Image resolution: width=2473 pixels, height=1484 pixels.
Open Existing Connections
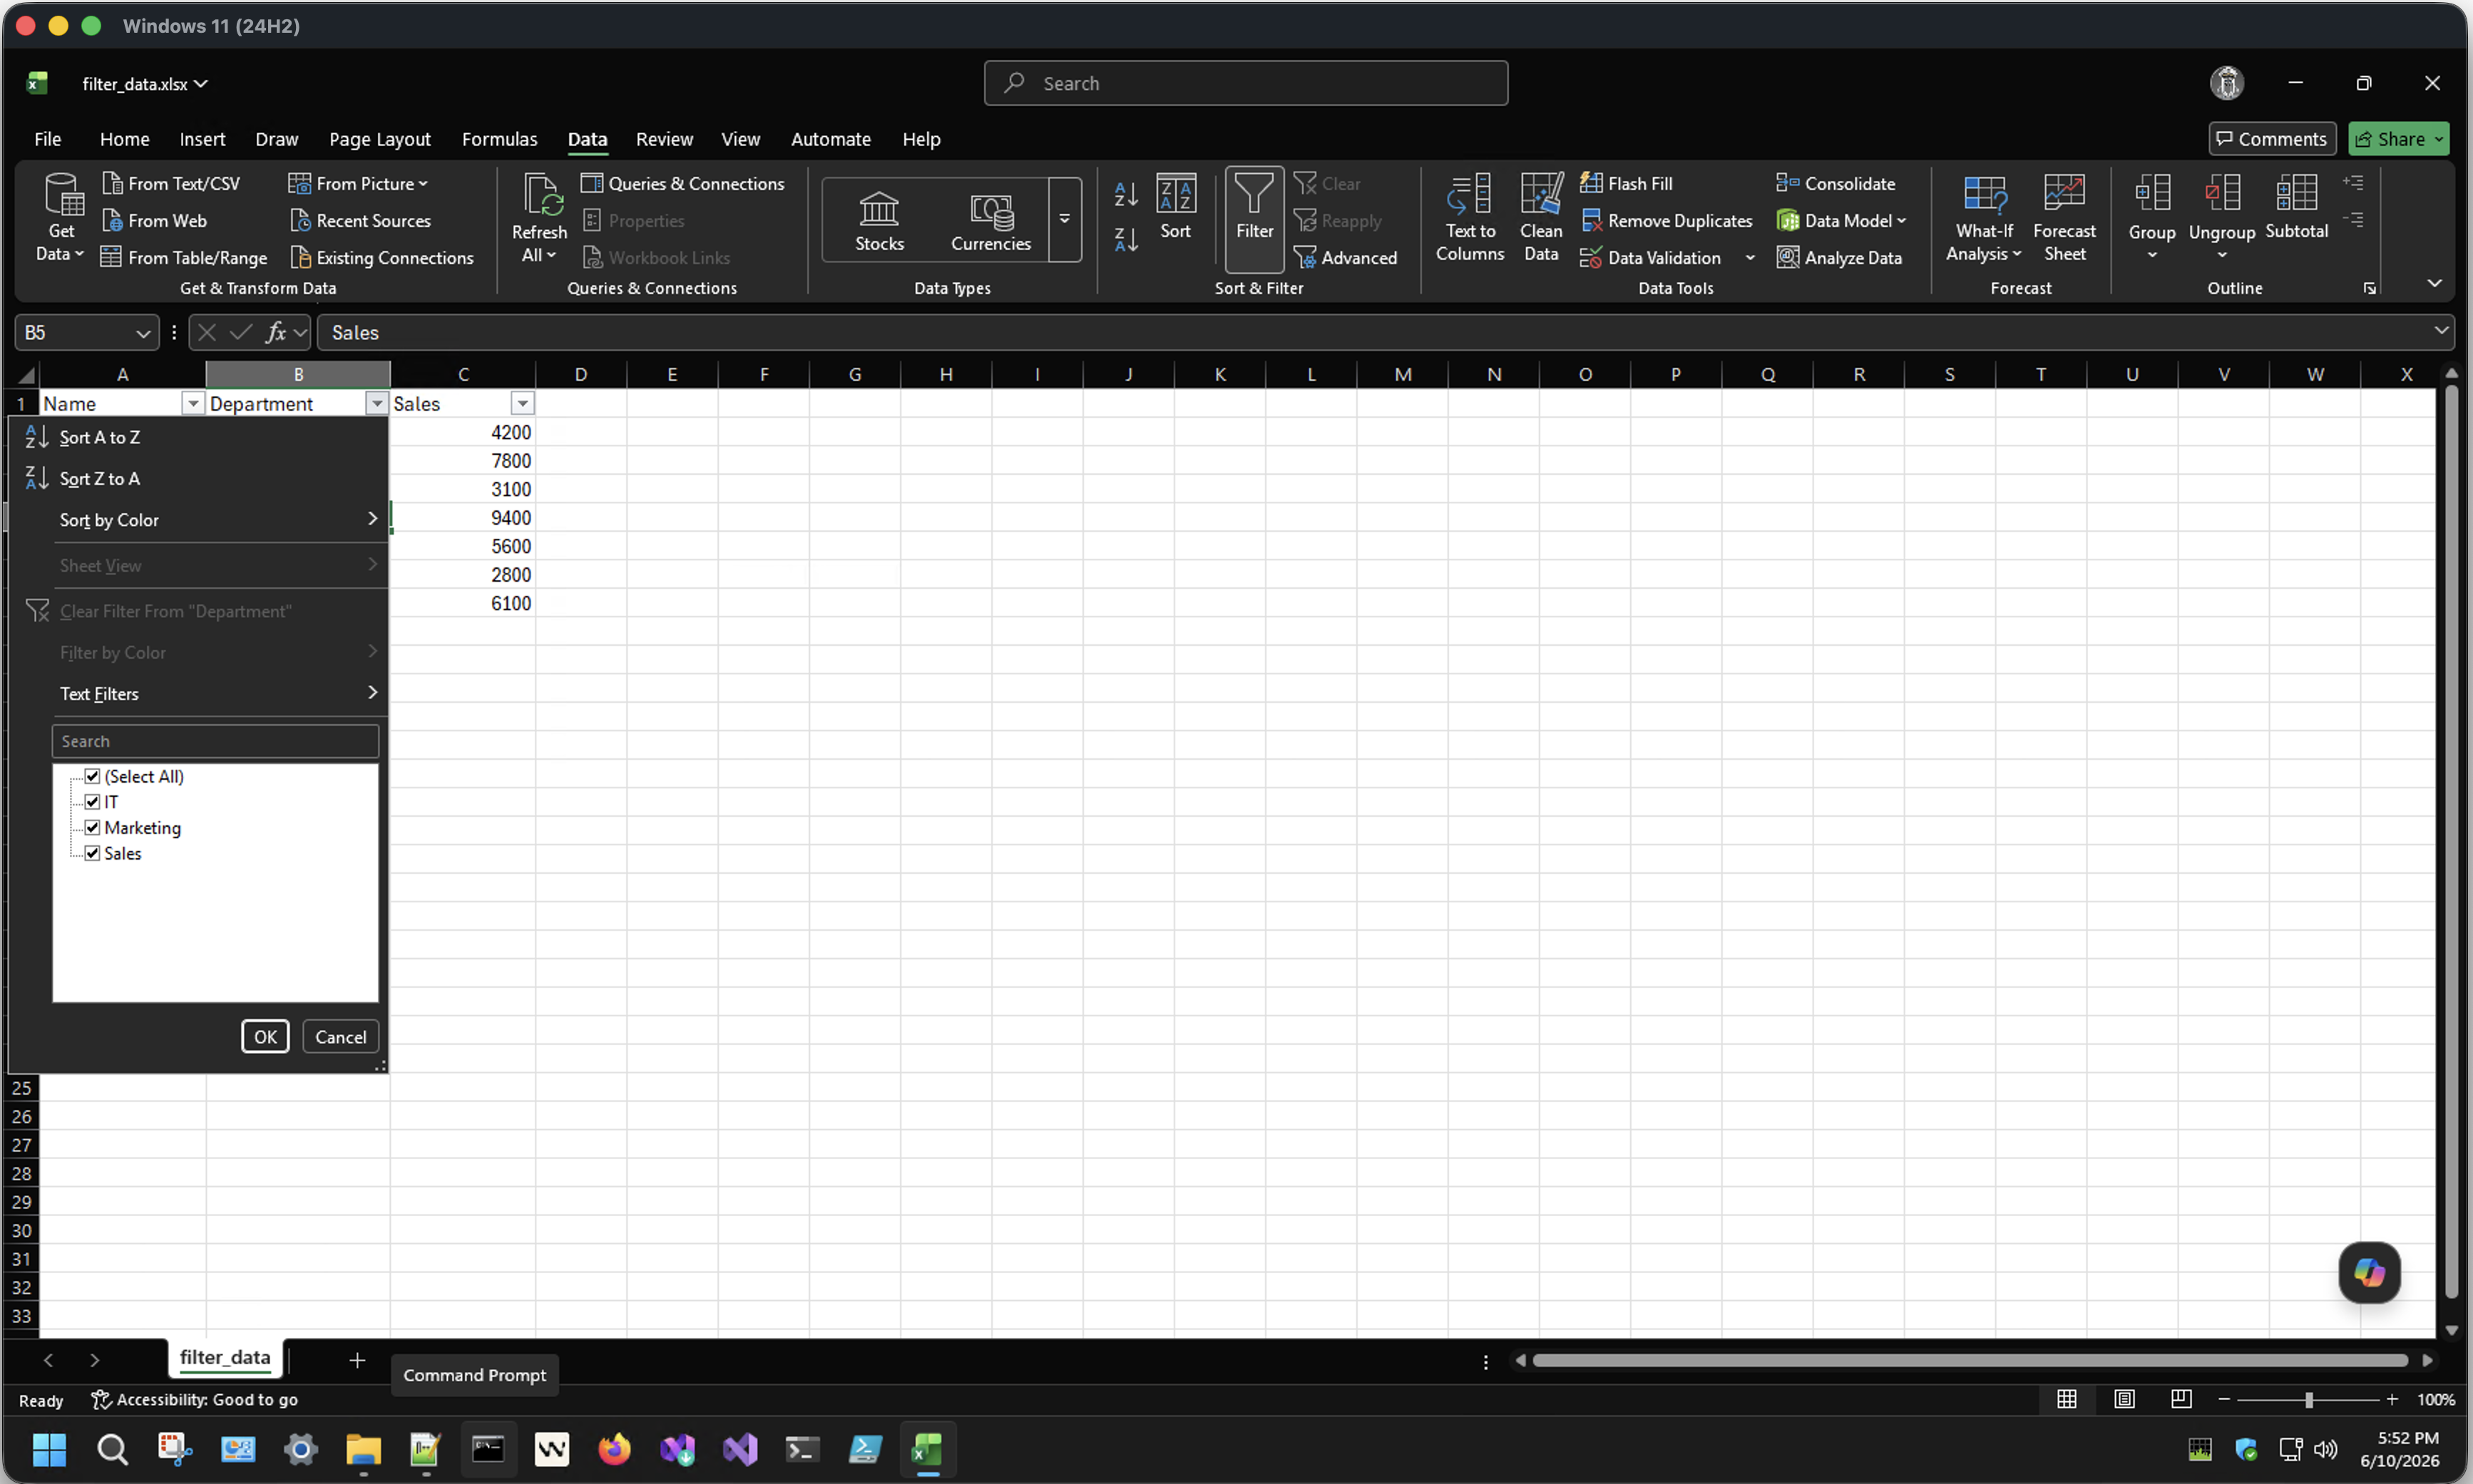(x=382, y=257)
